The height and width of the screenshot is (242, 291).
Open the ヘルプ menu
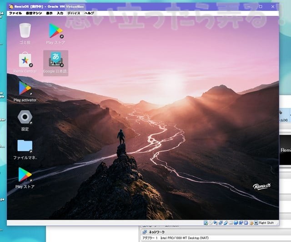coord(89,13)
